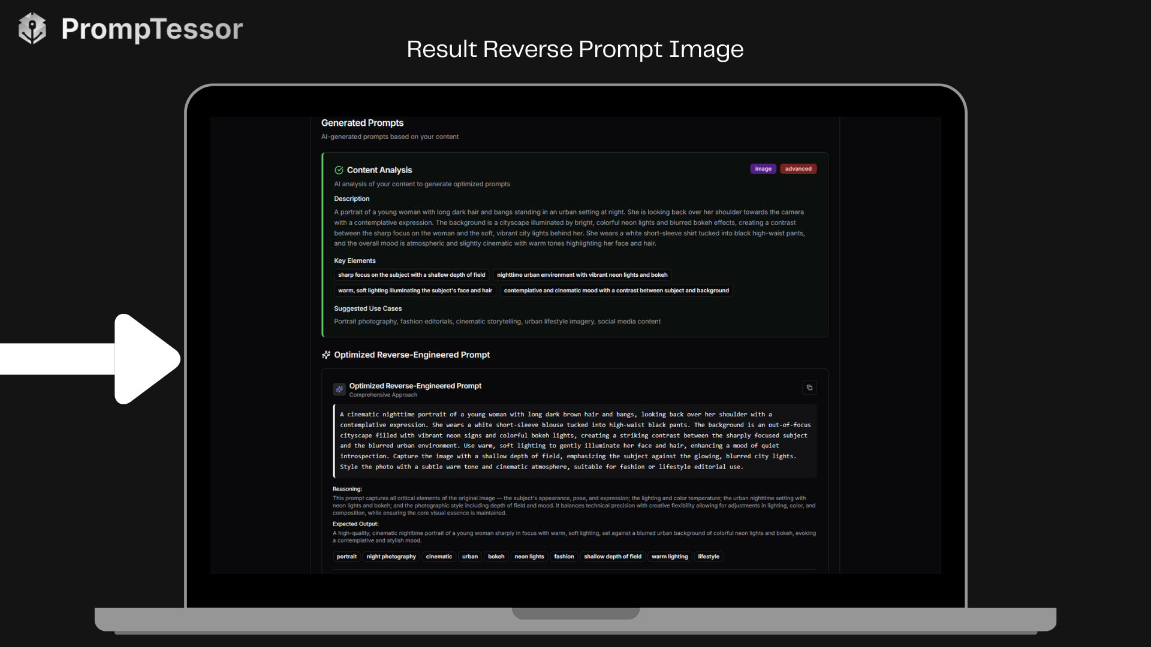Viewport: 1151px width, 647px height.
Task: Click the sparkles icon beside Optimized Reverse-Engineered Prompt heading
Action: (326, 355)
